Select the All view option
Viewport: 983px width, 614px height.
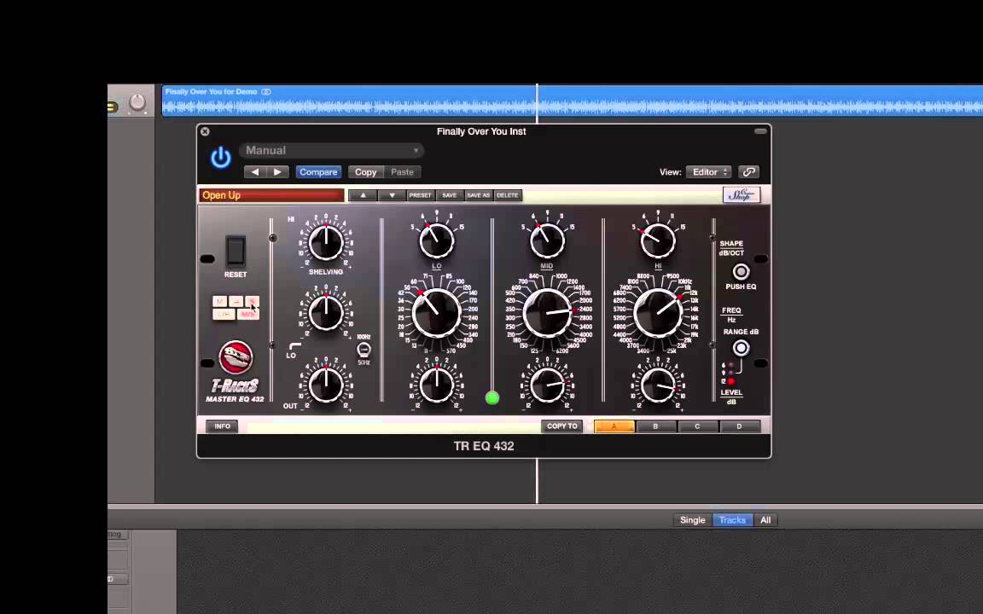(765, 520)
